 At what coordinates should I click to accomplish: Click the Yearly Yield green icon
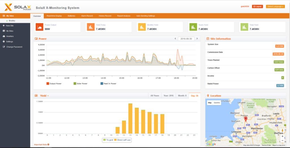tap(193, 27)
